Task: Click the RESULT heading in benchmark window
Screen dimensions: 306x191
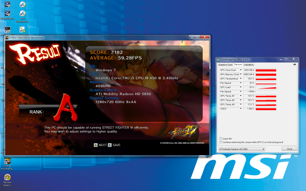Action: [x=35, y=53]
